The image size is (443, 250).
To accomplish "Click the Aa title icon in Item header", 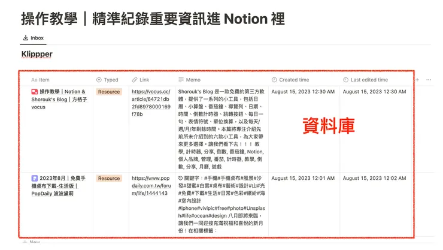I will pyautogui.click(x=34, y=80).
